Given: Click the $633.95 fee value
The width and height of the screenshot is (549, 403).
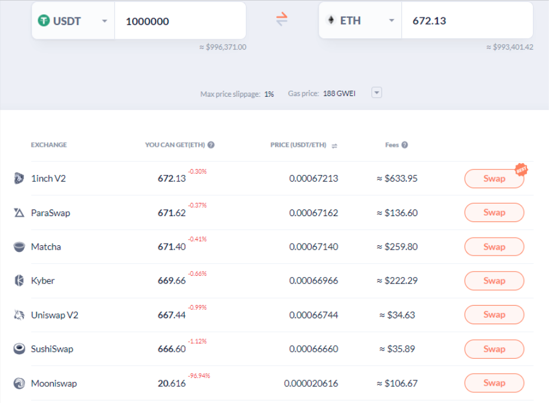Looking at the screenshot, I should point(397,179).
